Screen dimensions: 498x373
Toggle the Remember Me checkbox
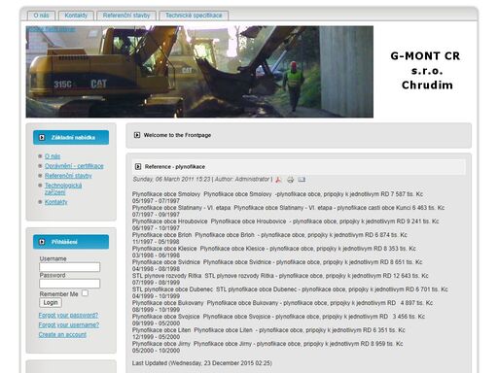pos(85,293)
